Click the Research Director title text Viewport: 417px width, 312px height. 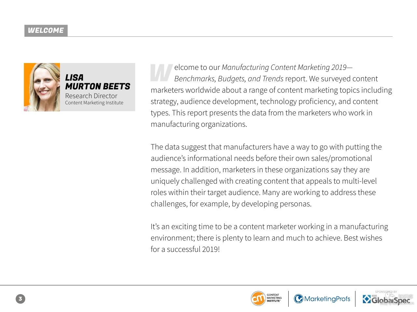click(x=91, y=96)
